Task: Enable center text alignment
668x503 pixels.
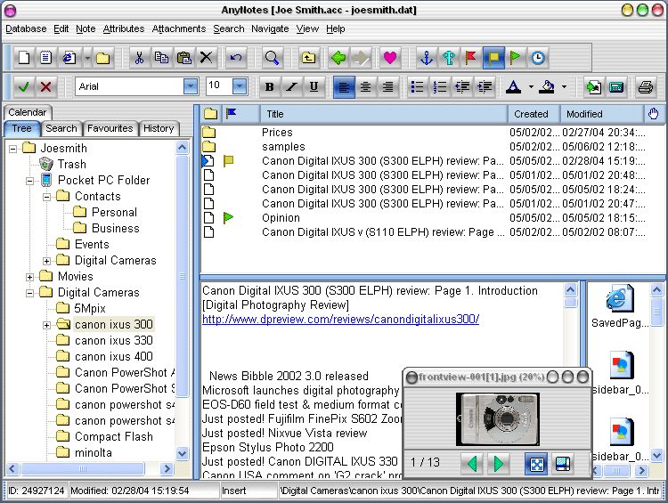Action: pyautogui.click(x=365, y=87)
